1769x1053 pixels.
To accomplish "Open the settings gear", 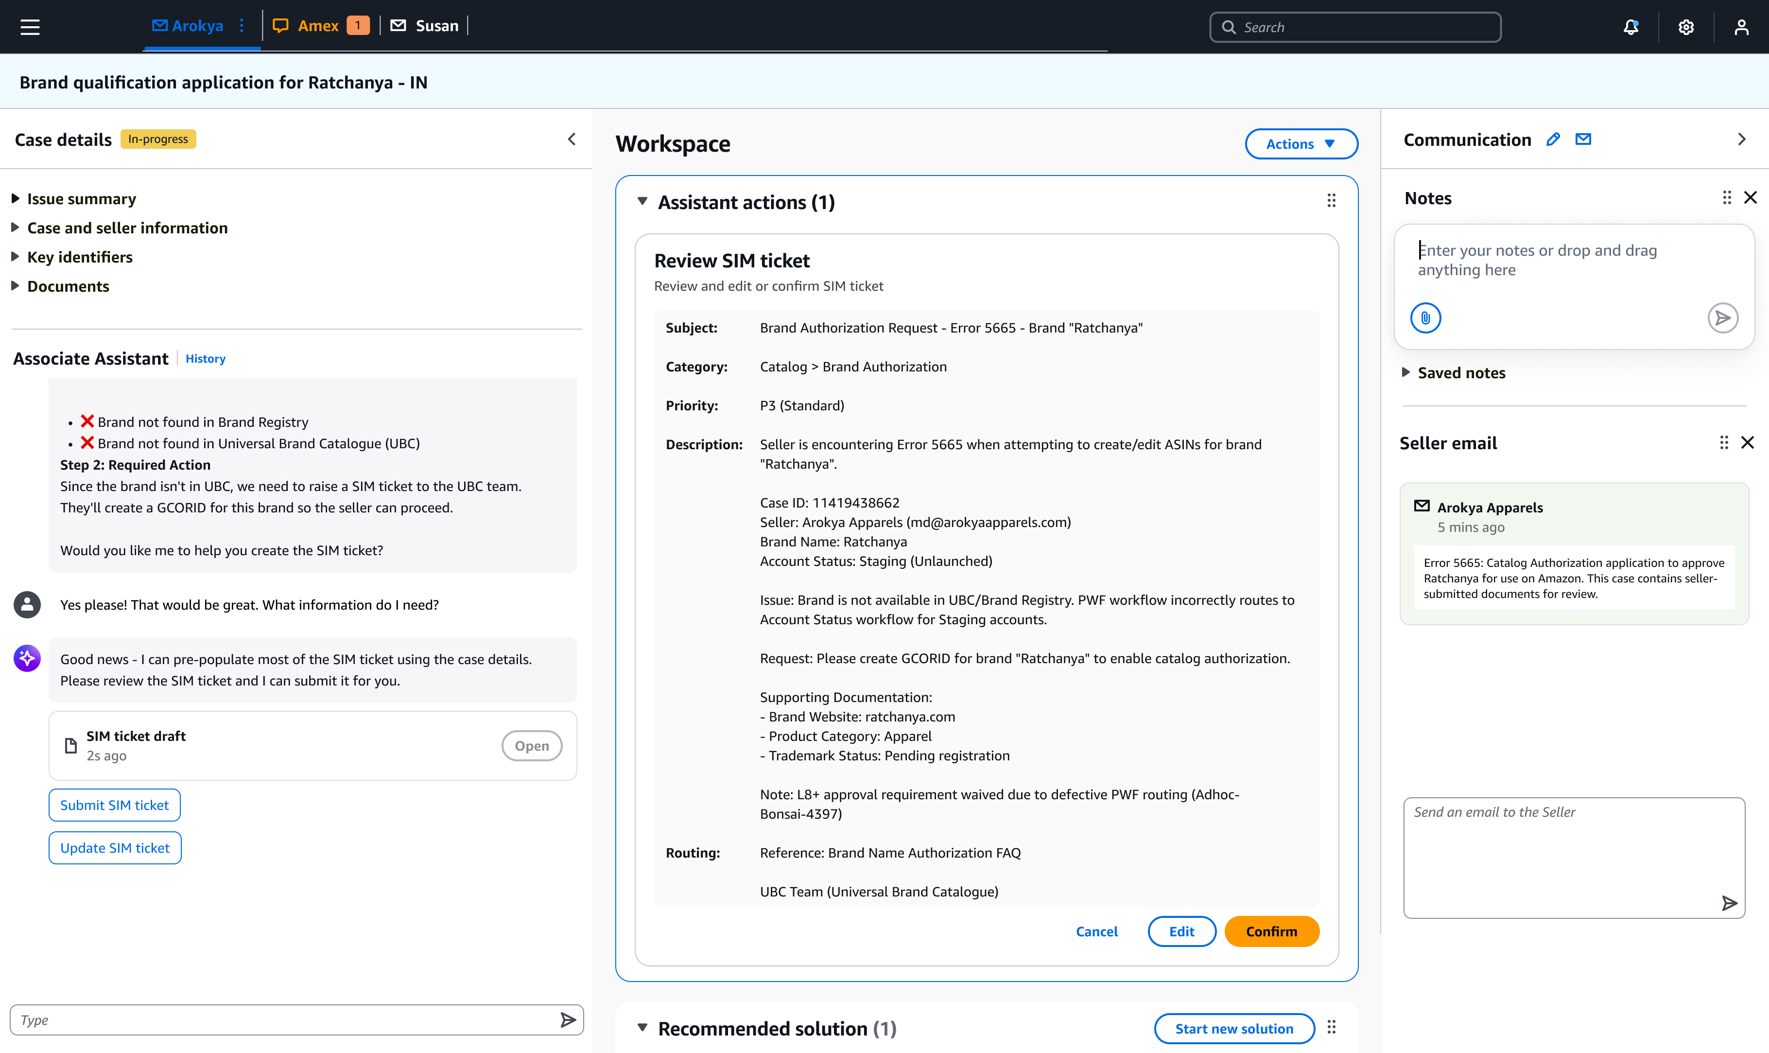I will coord(1686,26).
